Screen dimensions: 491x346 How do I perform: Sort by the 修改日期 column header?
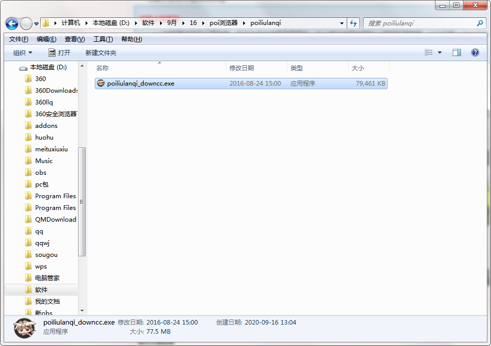[256, 68]
